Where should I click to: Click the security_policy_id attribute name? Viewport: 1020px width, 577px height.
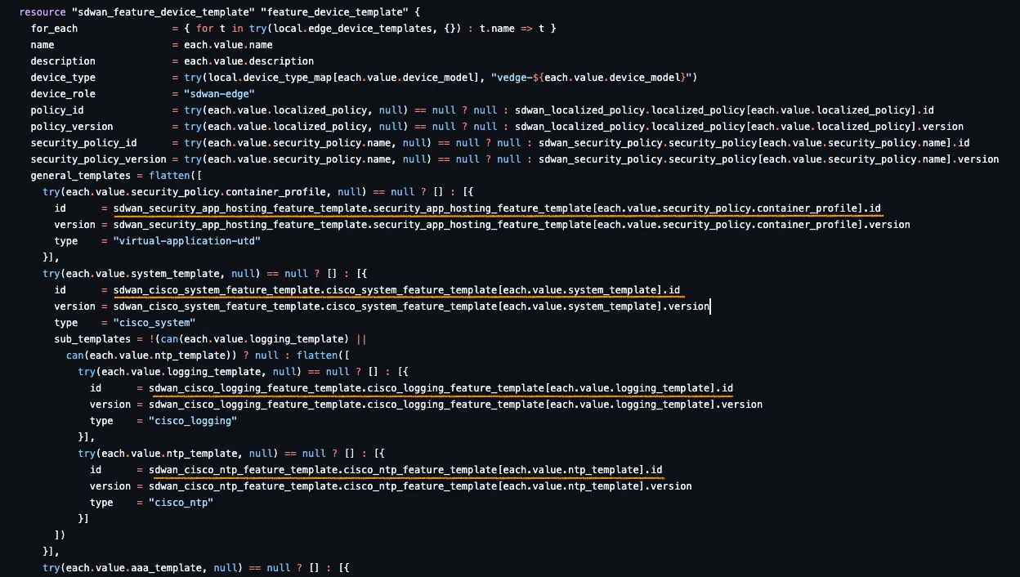[x=83, y=143]
